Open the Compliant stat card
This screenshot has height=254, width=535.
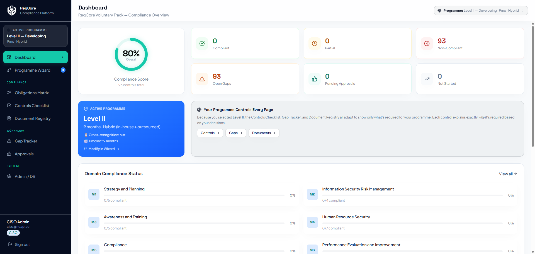click(245, 43)
